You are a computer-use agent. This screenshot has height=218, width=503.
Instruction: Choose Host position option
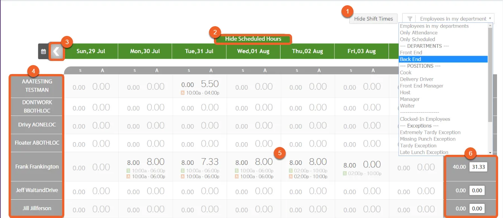(x=405, y=92)
